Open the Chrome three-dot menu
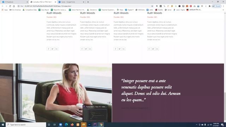The height and width of the screenshot is (127, 226). coord(224,6)
